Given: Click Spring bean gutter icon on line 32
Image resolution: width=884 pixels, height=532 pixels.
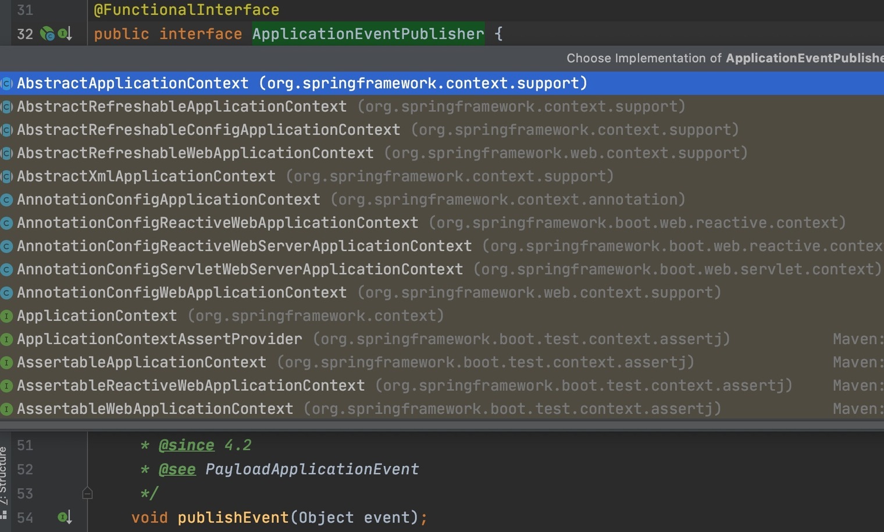Looking at the screenshot, I should 47,34.
